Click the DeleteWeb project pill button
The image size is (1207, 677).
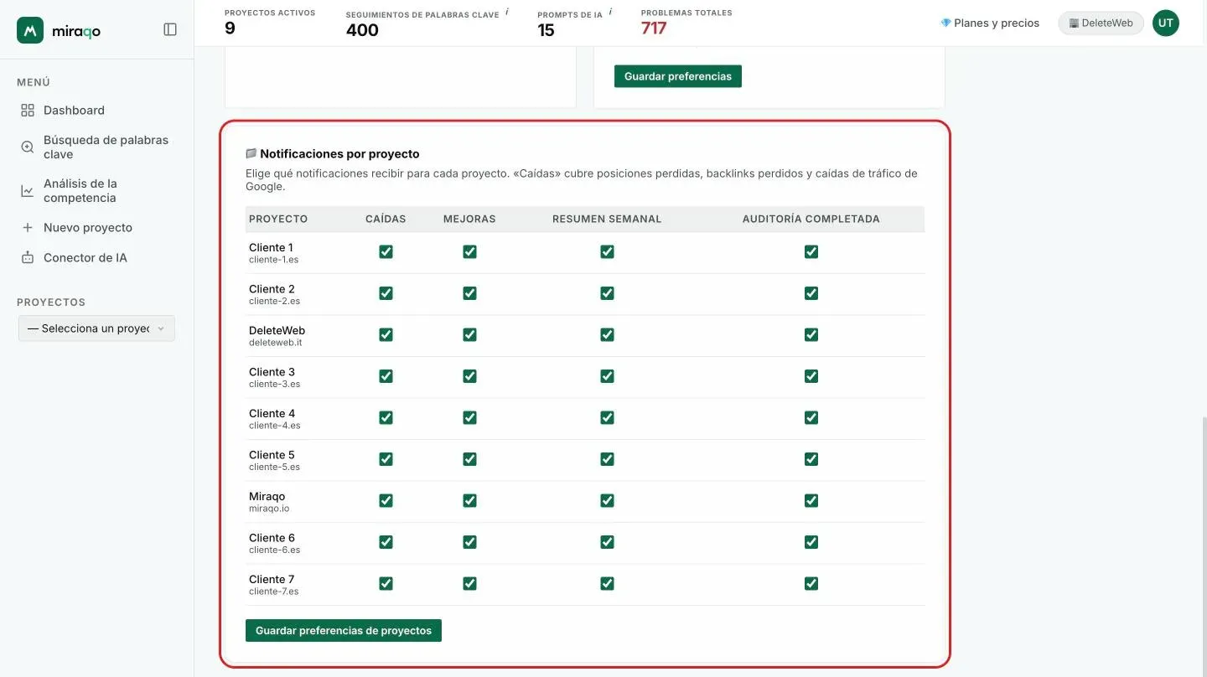[1101, 23]
